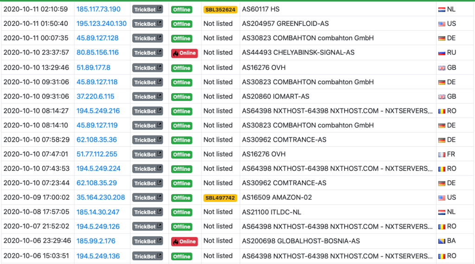Click external-link icon in 185.14.30.247 TrickBot tag
475x264 pixels.
tap(159, 212)
